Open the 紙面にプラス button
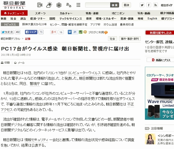The width and height of the screenshot is (174, 149). (x=160, y=60)
